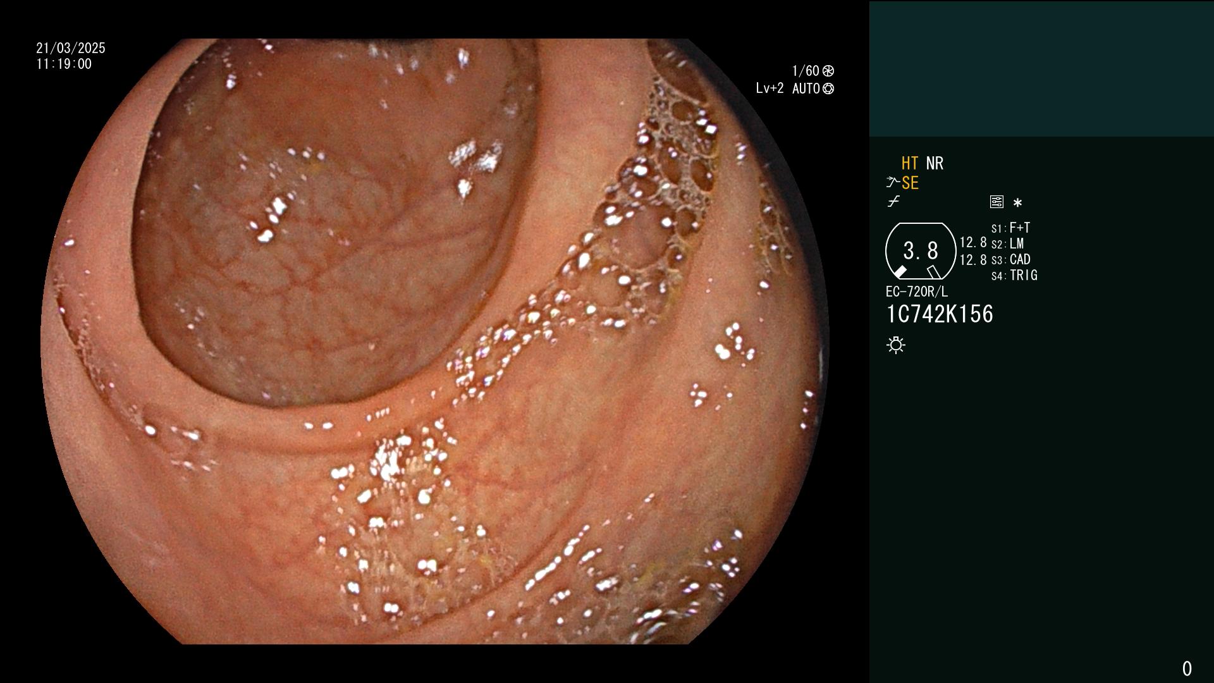
Task: Click the scope model EC-720R/L
Action: pos(917,292)
